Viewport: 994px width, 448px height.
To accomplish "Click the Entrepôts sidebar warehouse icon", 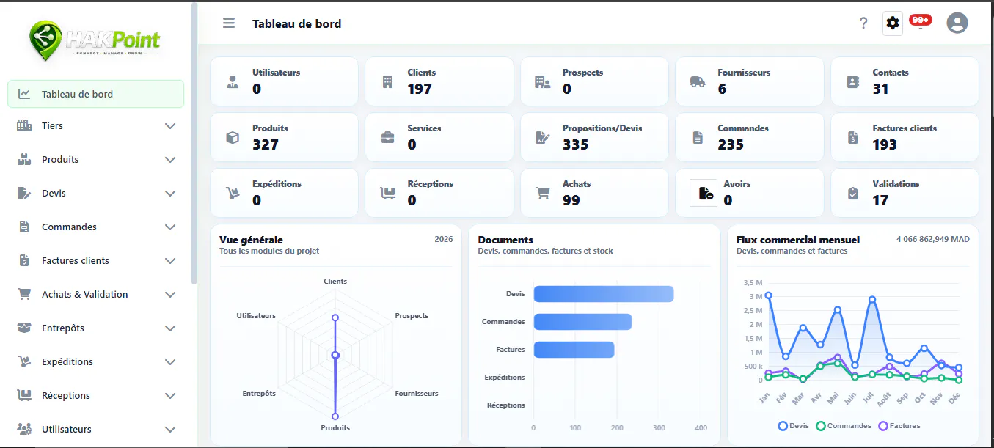I will coord(24,328).
